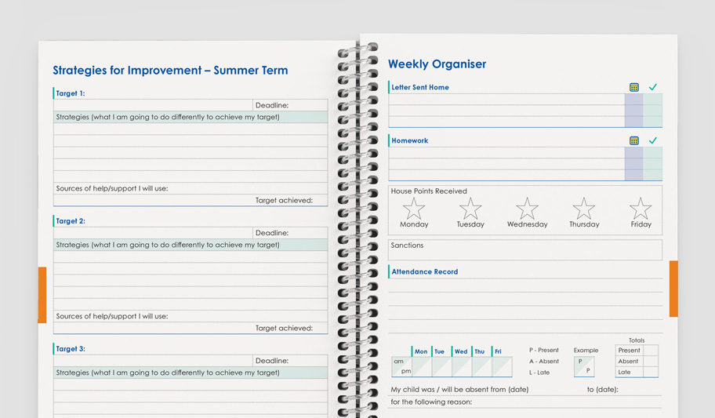Click the 'pm' row label
Screen dimensions: 715x418
coord(406,372)
